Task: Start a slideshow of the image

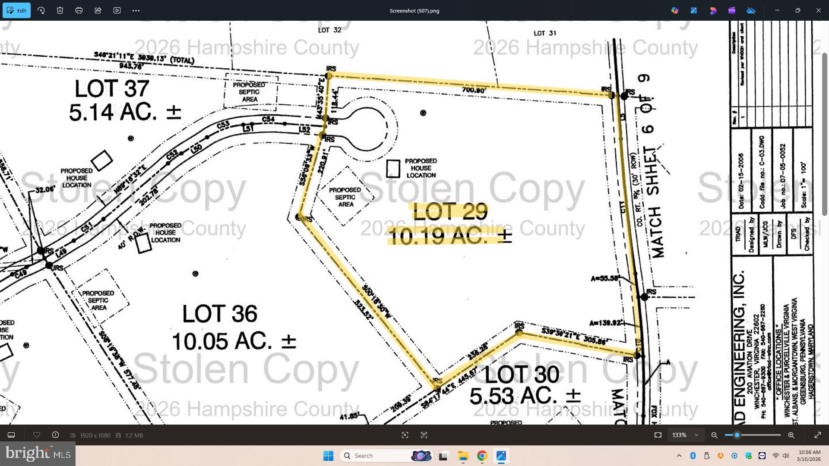Action: pos(117,10)
